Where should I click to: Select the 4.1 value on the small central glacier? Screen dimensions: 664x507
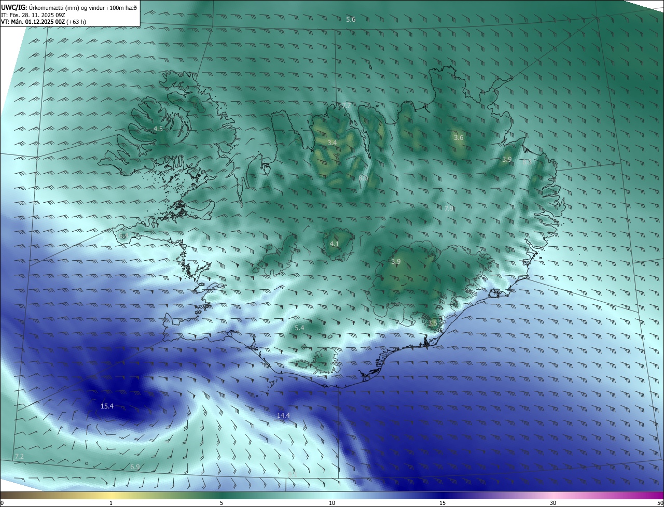coord(334,244)
